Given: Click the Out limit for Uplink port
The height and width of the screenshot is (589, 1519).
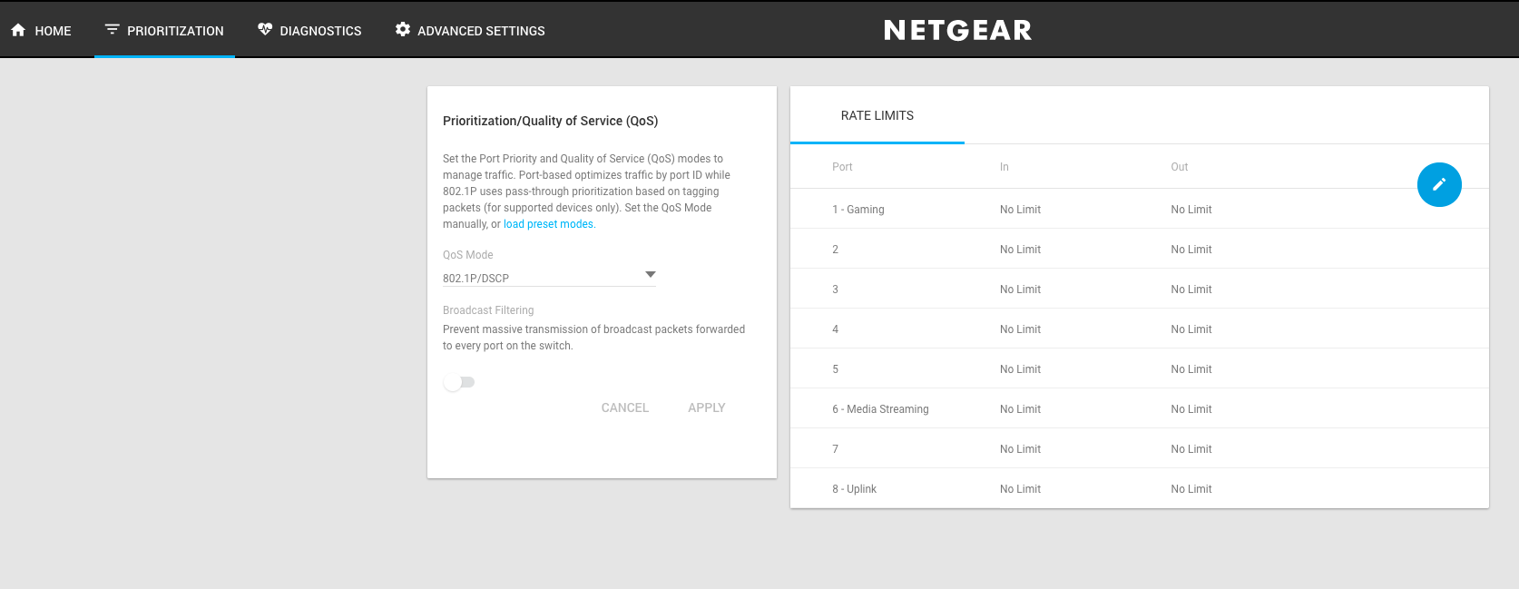Looking at the screenshot, I should point(1191,489).
